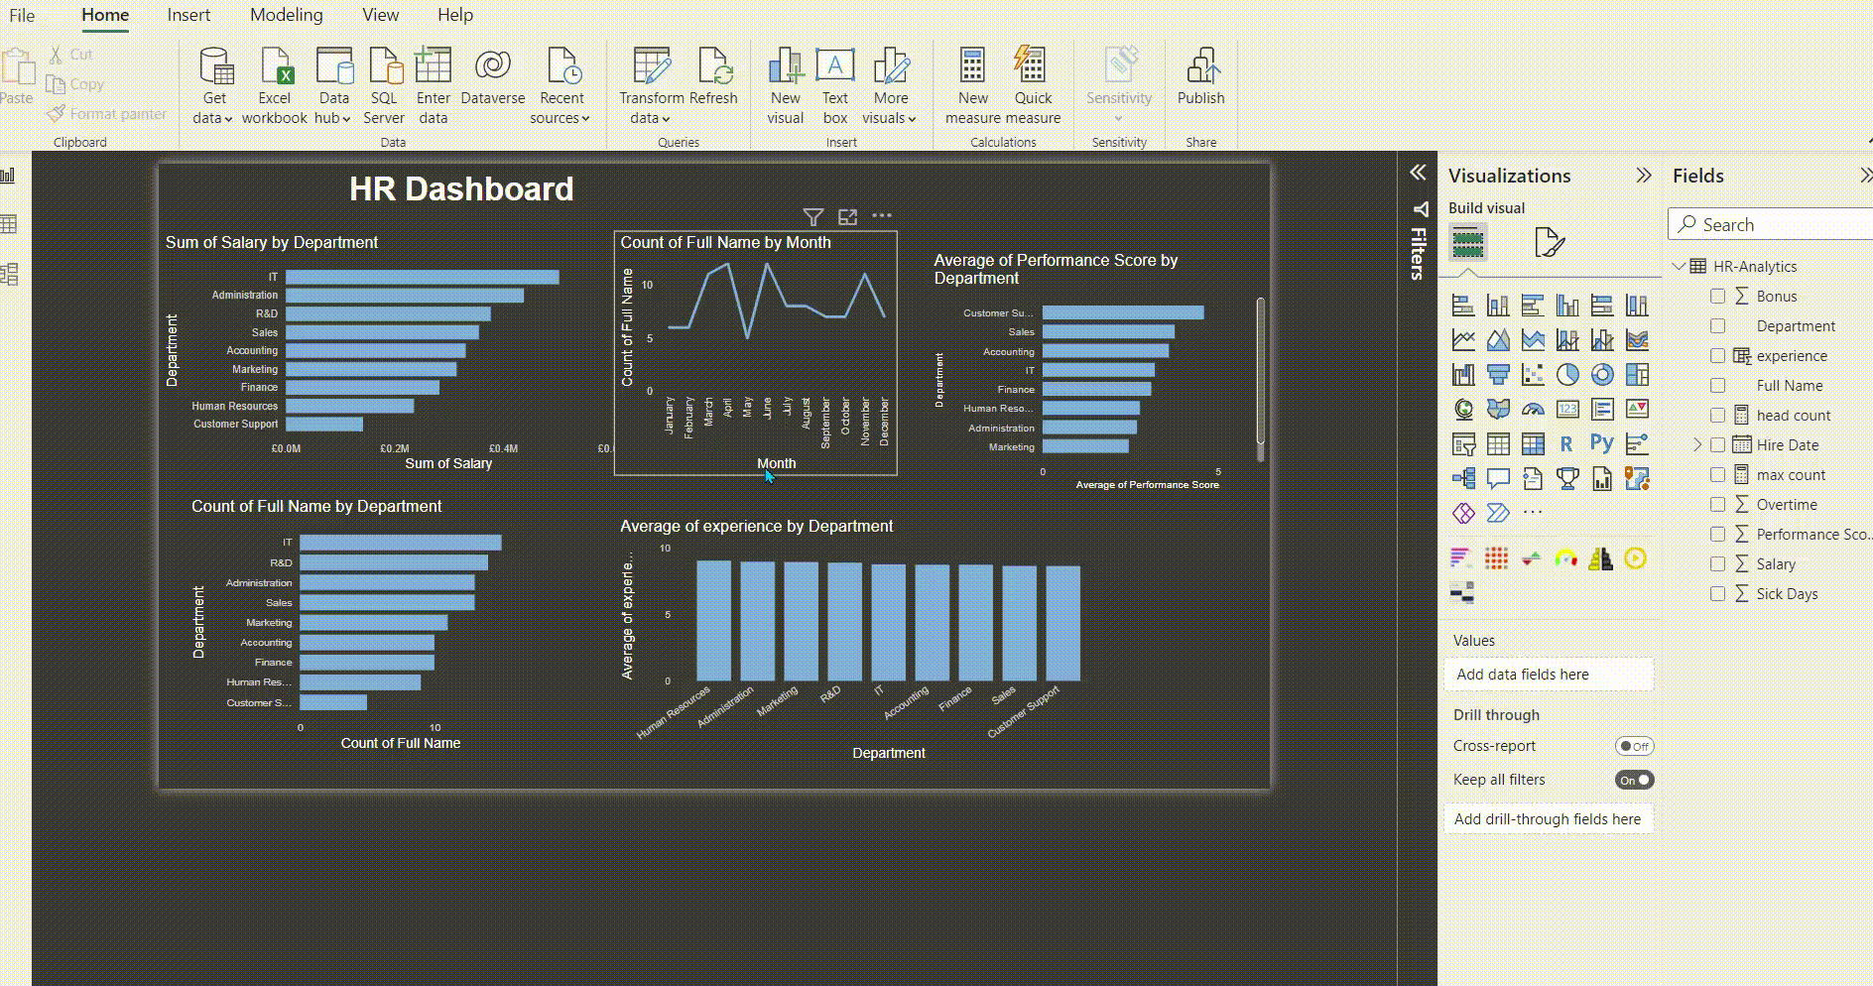Viewport: 1873px width, 986px height.
Task: Toggle the Cross-report switch
Action: pyautogui.click(x=1633, y=746)
